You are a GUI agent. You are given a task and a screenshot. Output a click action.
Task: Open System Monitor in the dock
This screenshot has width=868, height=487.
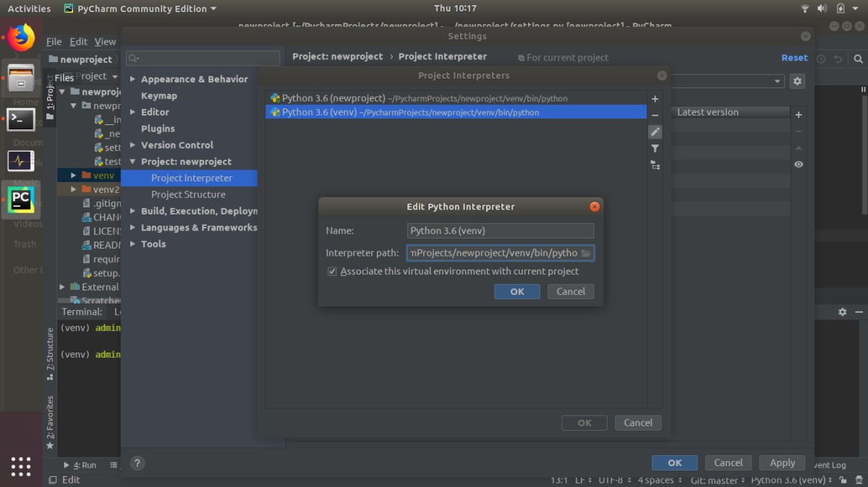(x=21, y=160)
